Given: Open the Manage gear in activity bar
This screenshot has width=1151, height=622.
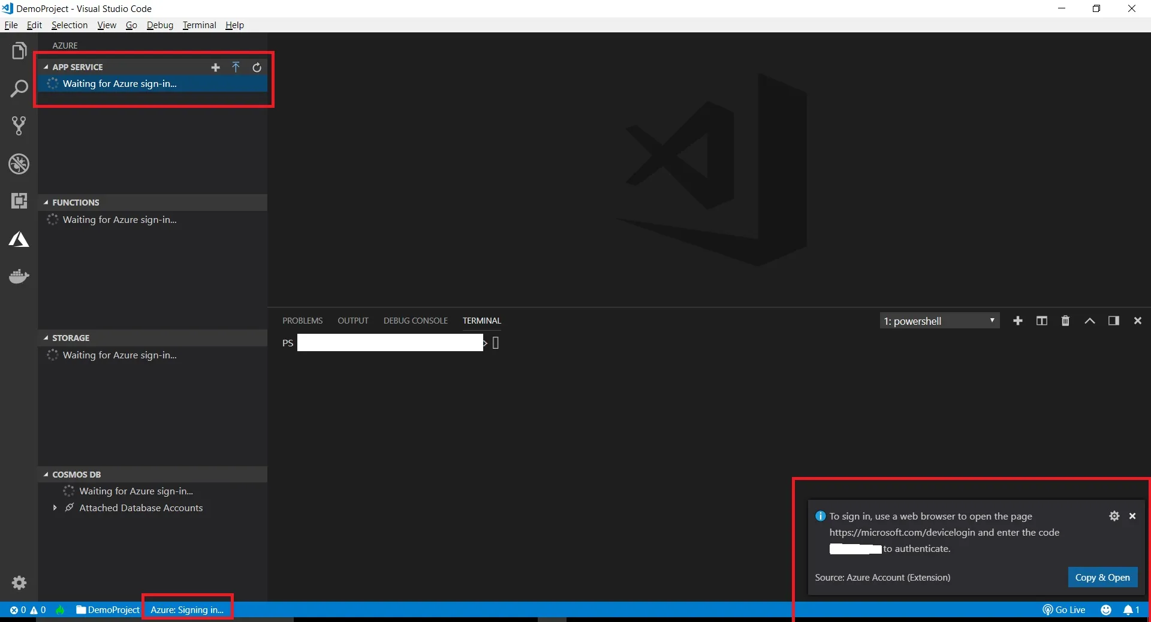Looking at the screenshot, I should (x=19, y=582).
